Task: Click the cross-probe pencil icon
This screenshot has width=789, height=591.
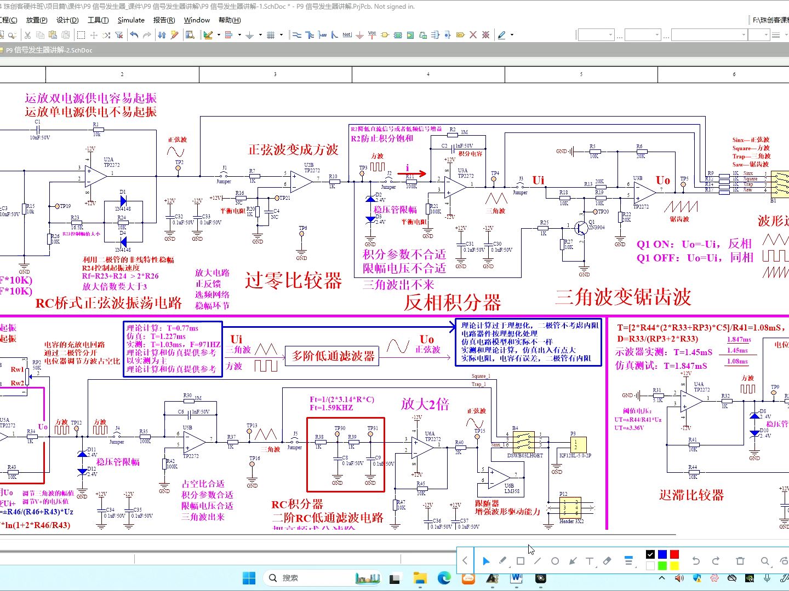Action: coord(175,35)
